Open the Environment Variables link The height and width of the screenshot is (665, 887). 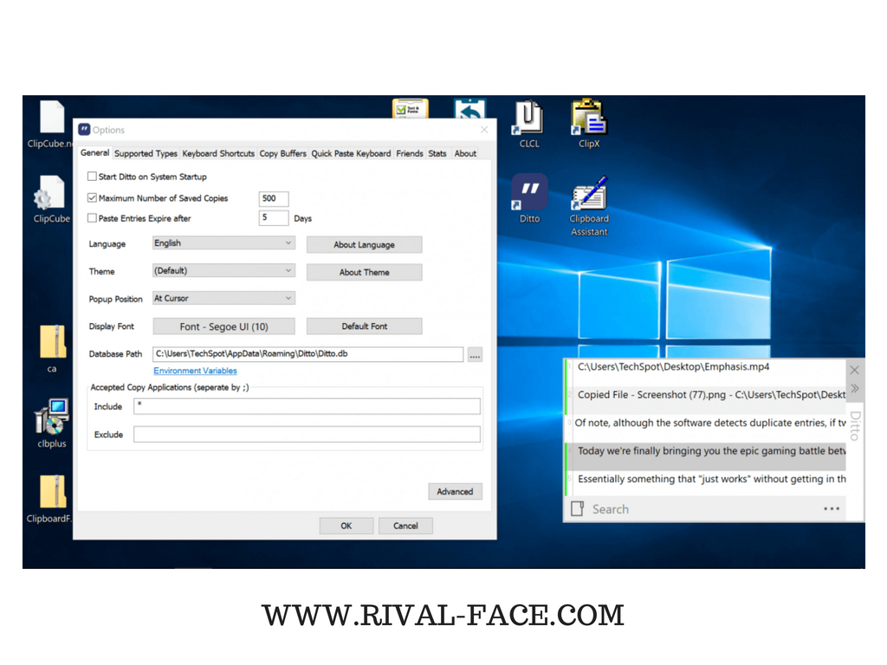195,371
